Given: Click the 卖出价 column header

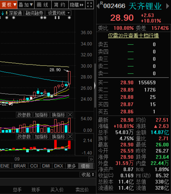Looking at the screenshot, I should (82, 190).
